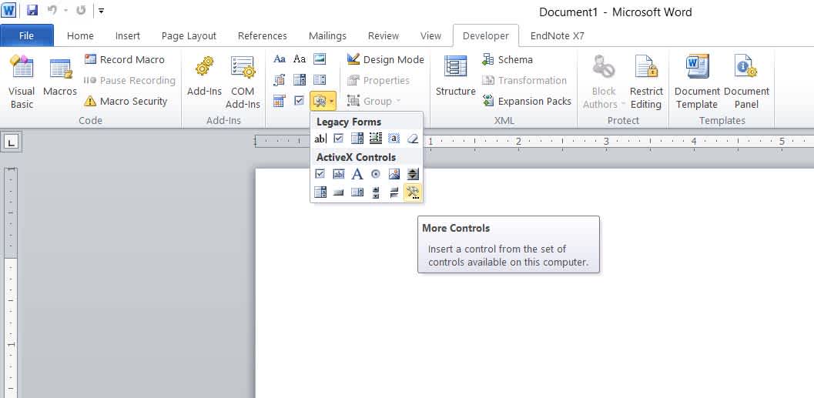The width and height of the screenshot is (814, 398).
Task: Open the Document Panel settings
Action: coord(746,82)
